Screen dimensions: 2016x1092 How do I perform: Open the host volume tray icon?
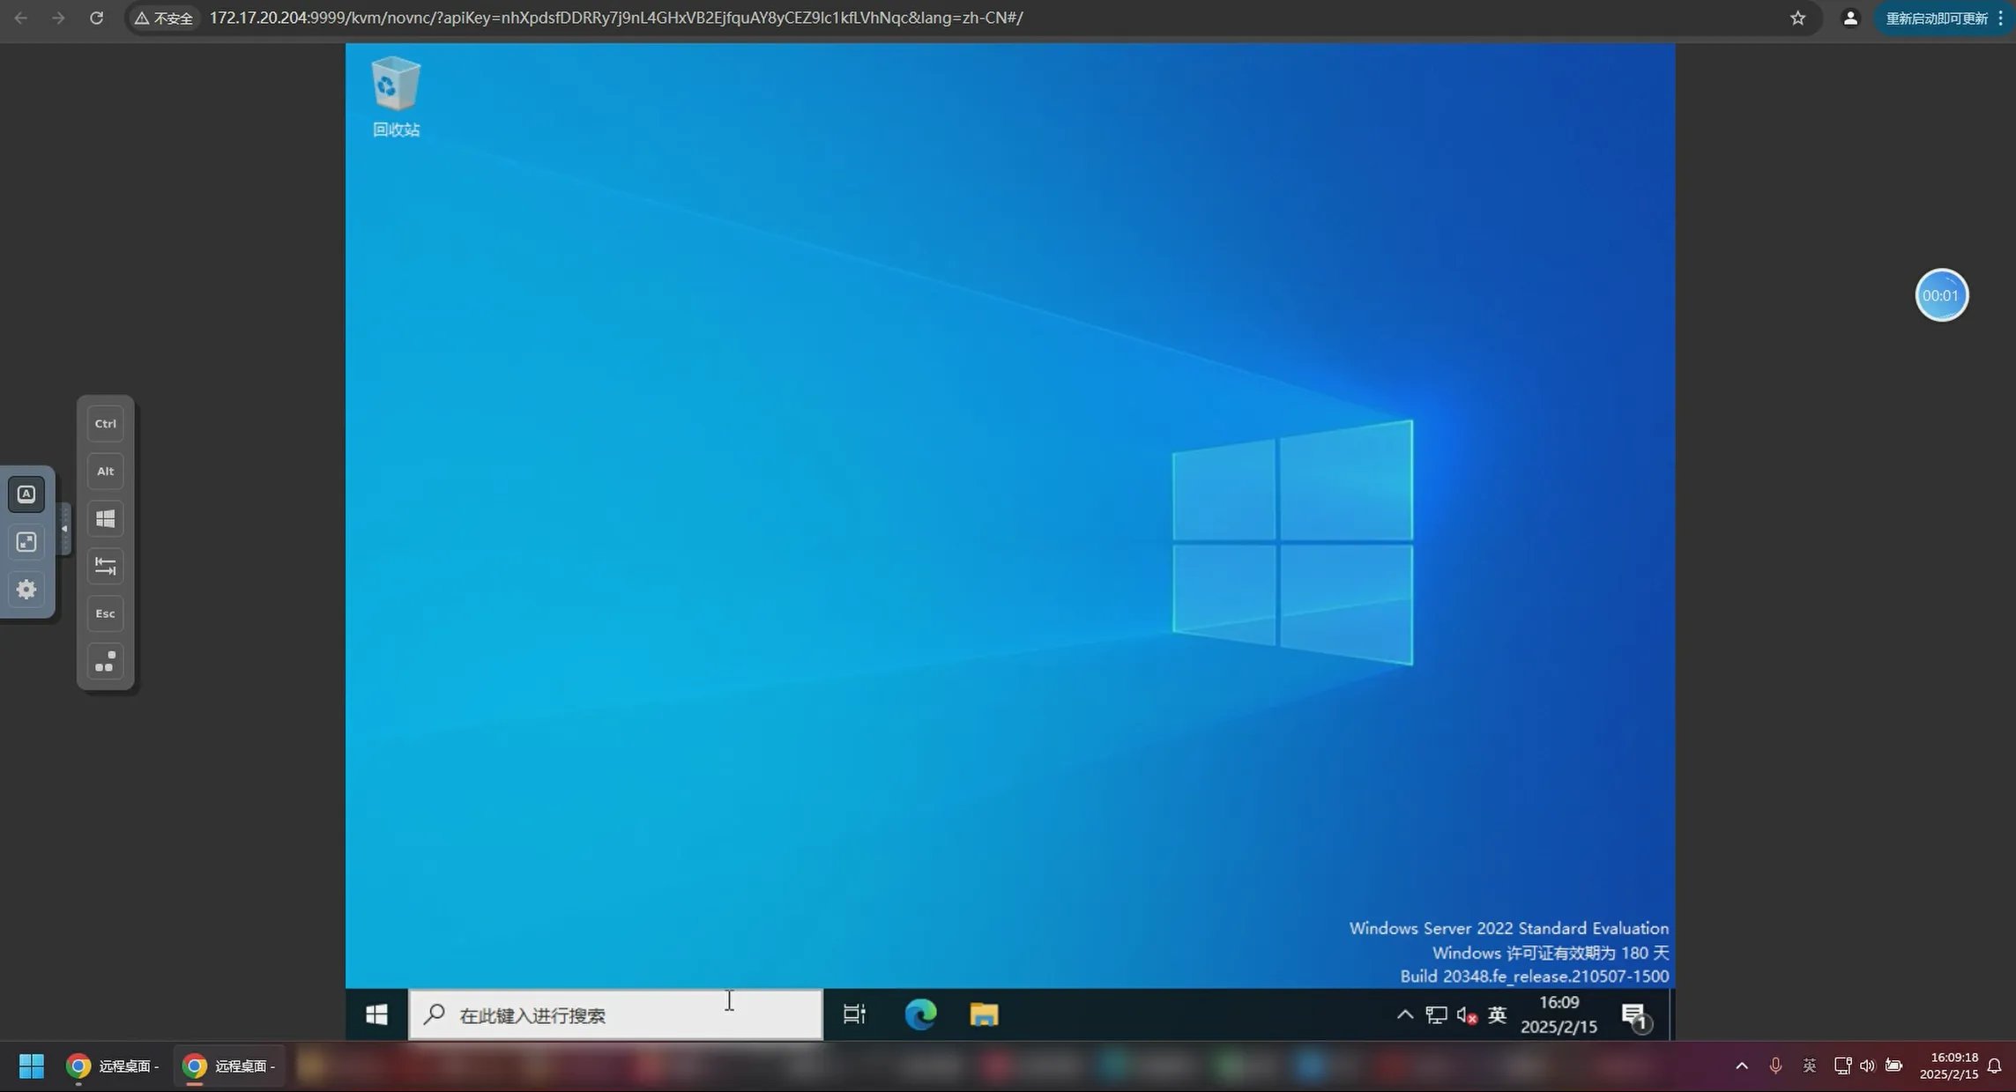pos(1867,1066)
